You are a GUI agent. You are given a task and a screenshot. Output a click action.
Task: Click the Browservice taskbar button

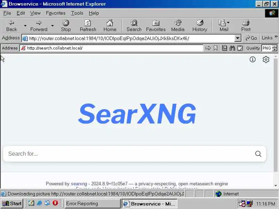tap(150, 203)
